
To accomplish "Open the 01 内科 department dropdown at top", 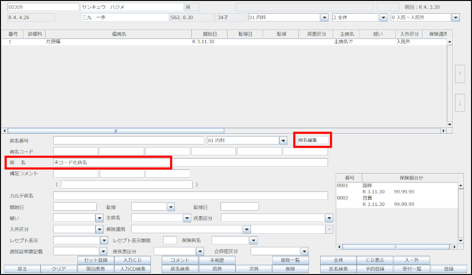I will pyautogui.click(x=324, y=17).
